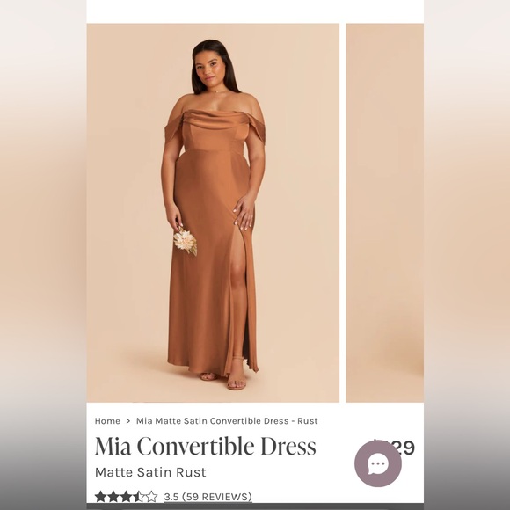Click the partially hidden product price
This screenshot has height=510, width=510.
pyautogui.click(x=394, y=448)
